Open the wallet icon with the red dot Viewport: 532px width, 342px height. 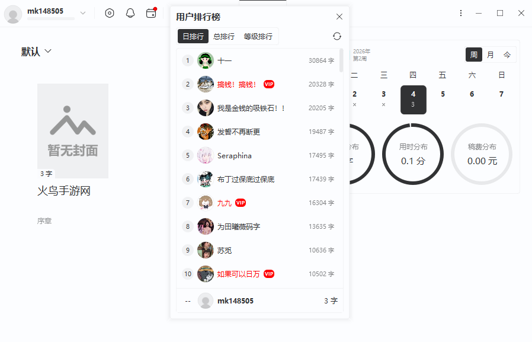coord(151,13)
